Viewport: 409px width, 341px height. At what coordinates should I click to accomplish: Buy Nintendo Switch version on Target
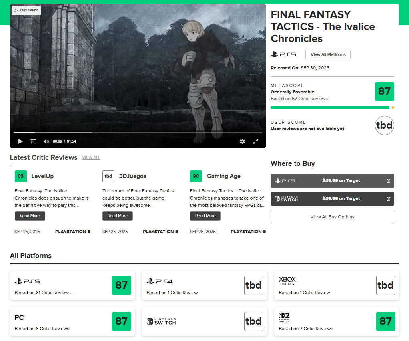tap(332, 199)
